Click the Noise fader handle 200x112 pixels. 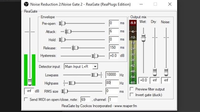[x=166, y=72]
